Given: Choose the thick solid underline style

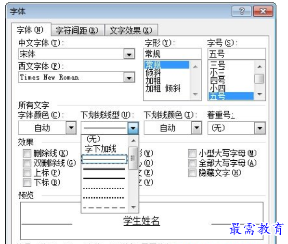Looking at the screenshot, I should coord(105,178).
